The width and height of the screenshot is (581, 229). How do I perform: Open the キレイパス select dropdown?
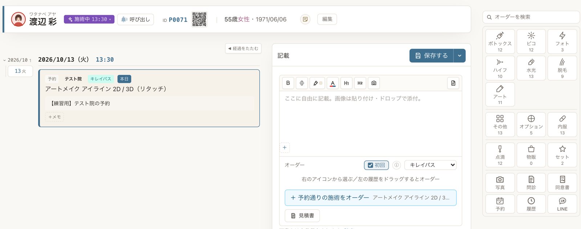click(430, 165)
